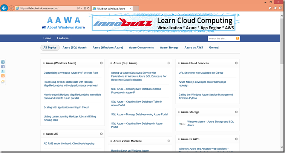The height and width of the screenshot is (153, 285).
Task: Share via the Facebook sidebar icon
Action: pos(3,67)
